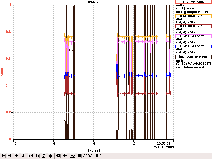Viewport: 212px width, 159px height.
Task: Click the horizontal zoom-out diamond icon
Action: pos(37,156)
